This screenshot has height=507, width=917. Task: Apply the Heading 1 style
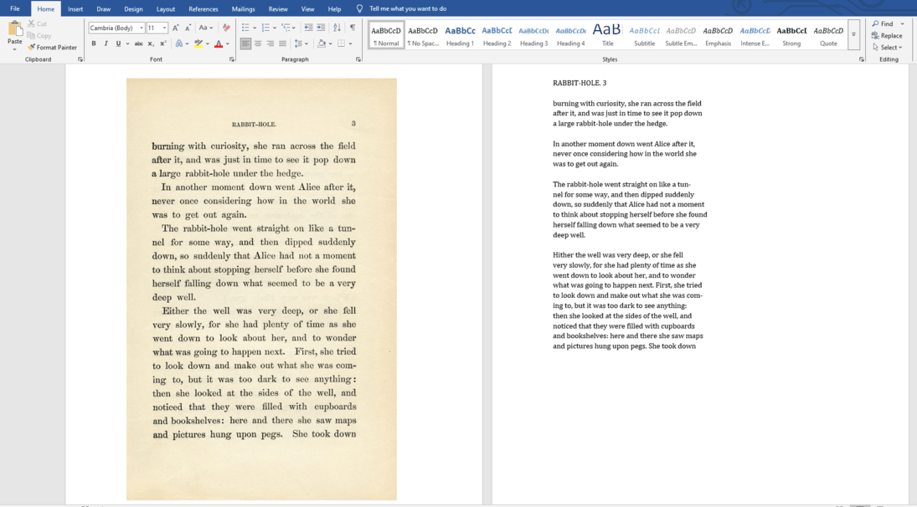click(461, 35)
